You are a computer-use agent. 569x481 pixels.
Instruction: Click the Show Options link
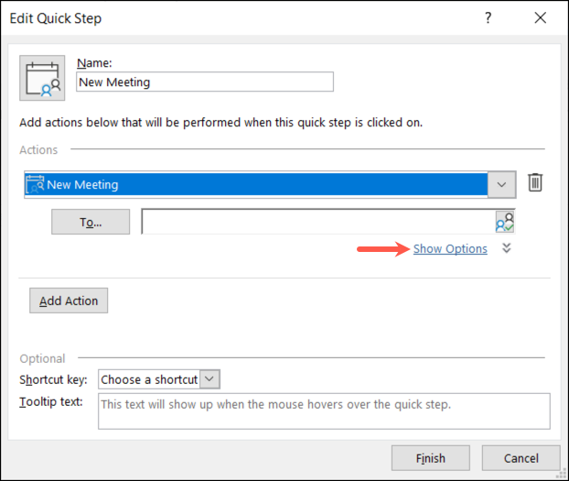click(450, 248)
